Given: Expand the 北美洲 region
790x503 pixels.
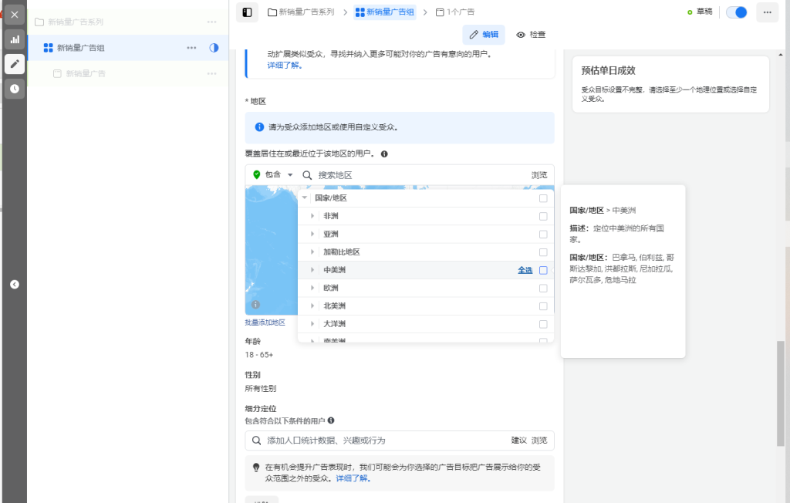Looking at the screenshot, I should point(312,306).
